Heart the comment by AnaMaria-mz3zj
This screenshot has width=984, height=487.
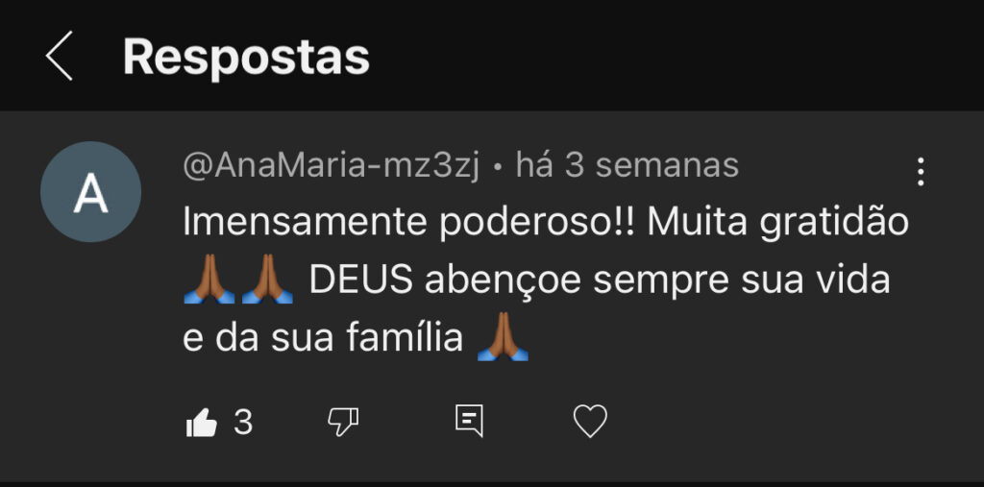click(x=590, y=421)
